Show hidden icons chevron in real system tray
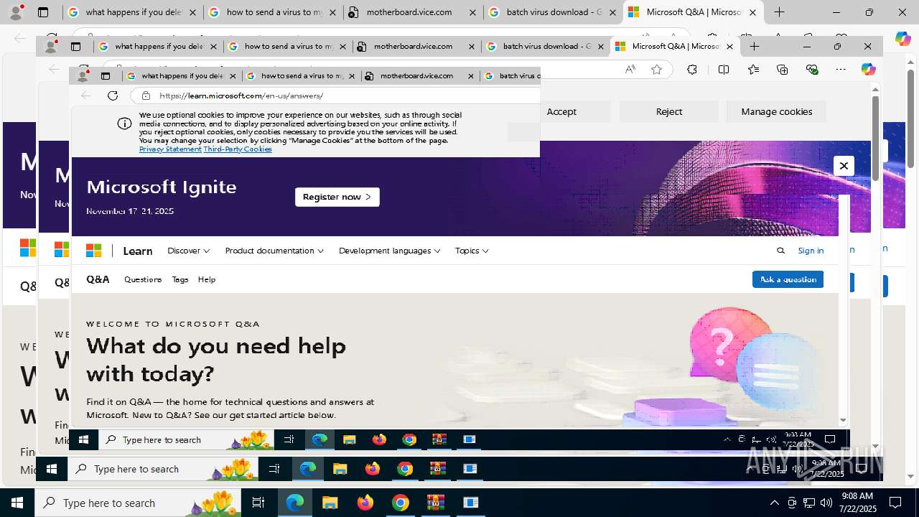 coord(774,503)
